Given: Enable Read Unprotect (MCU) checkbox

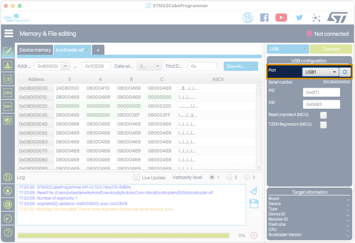Looking at the screenshot, I should (323, 115).
